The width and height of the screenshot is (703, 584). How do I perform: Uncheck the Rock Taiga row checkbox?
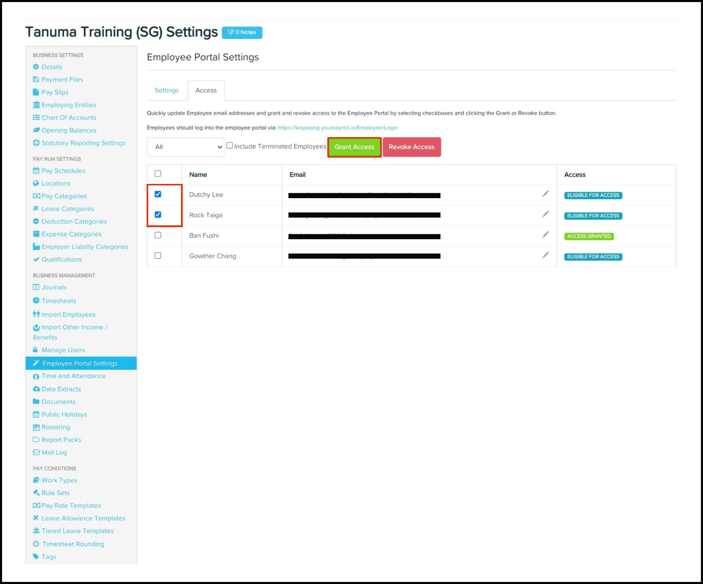[158, 215]
